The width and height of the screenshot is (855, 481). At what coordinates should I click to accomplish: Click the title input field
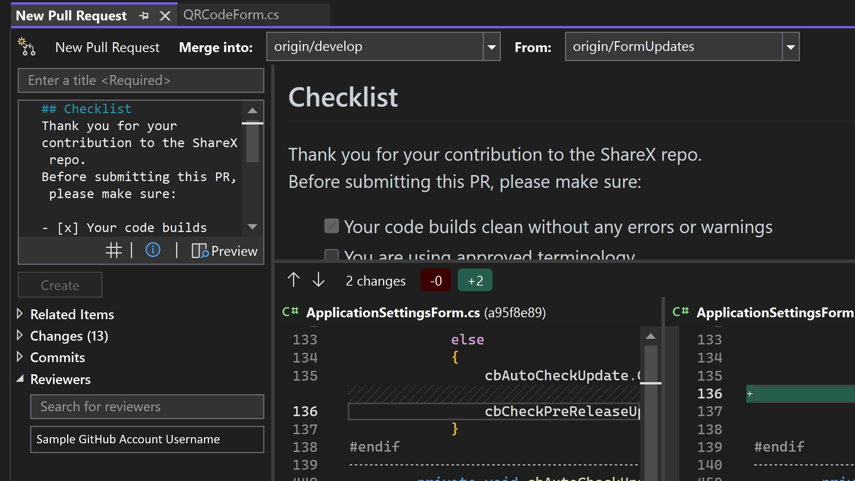point(140,80)
